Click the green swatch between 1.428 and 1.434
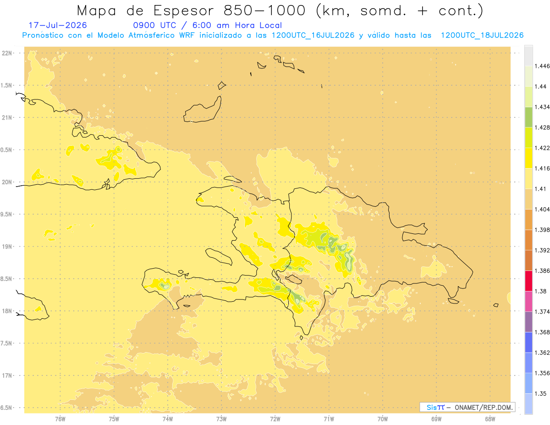The height and width of the screenshot is (425, 550). 528,117
